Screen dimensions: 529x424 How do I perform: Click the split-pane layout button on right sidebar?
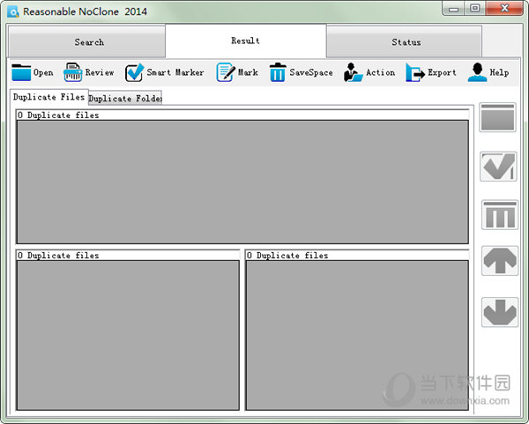tap(500, 215)
